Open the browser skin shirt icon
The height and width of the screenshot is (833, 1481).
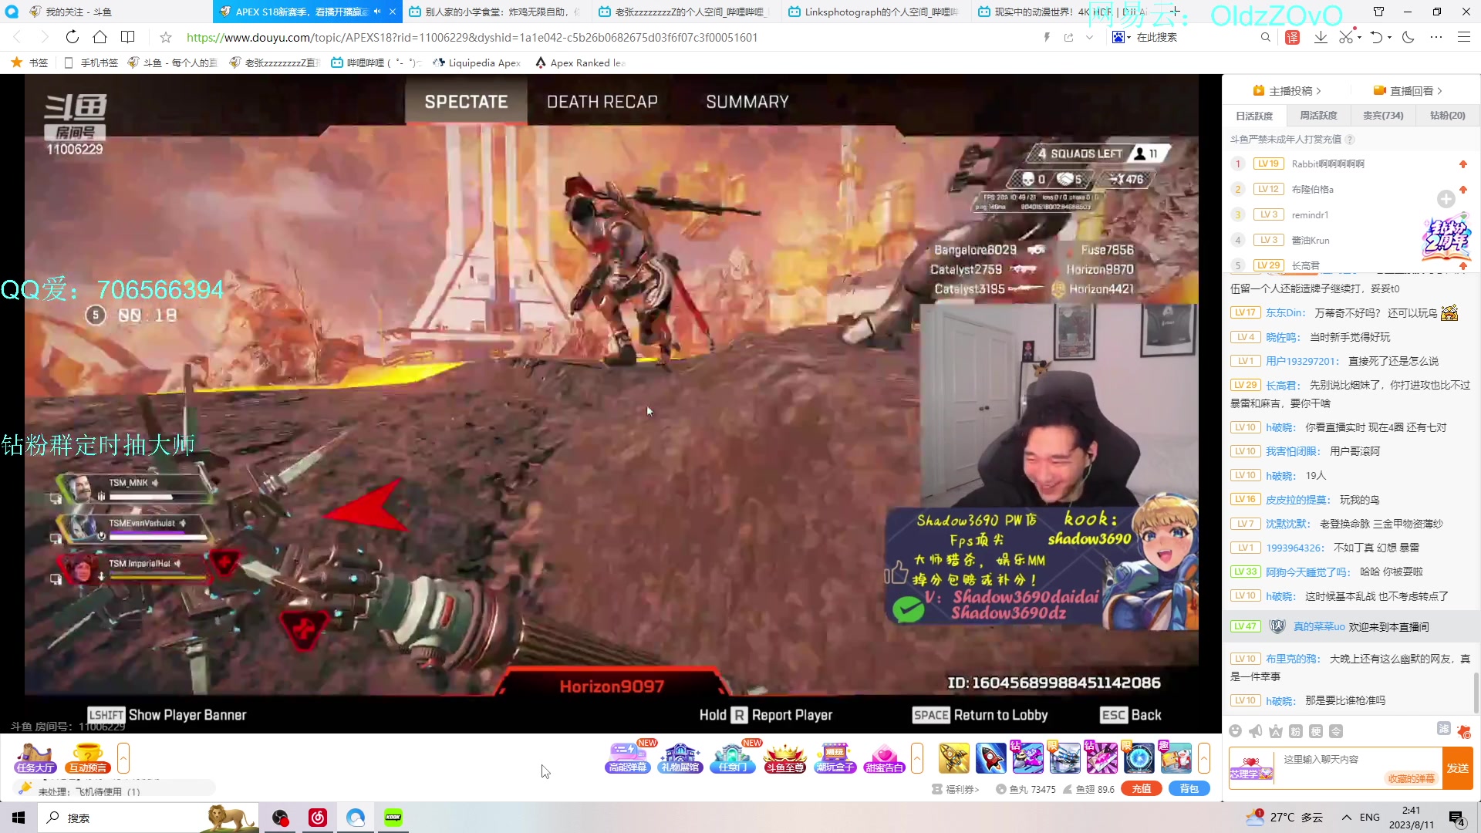[x=1378, y=12]
